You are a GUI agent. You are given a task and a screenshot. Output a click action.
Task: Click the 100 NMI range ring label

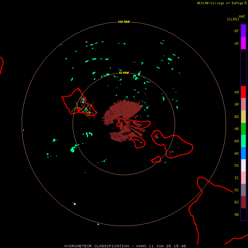tap(124, 22)
